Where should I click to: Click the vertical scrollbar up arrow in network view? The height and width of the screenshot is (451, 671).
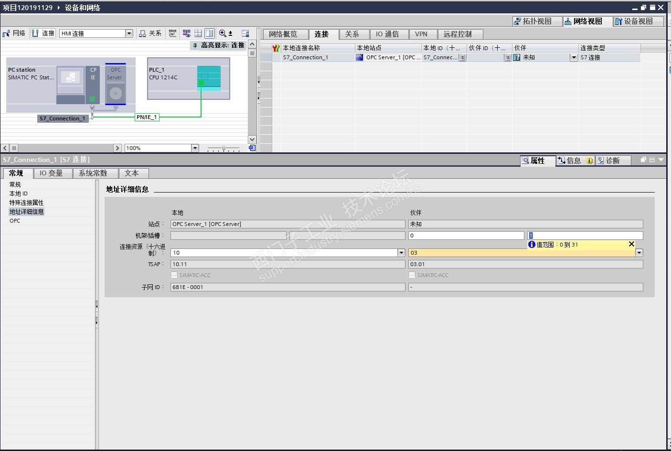pos(252,44)
